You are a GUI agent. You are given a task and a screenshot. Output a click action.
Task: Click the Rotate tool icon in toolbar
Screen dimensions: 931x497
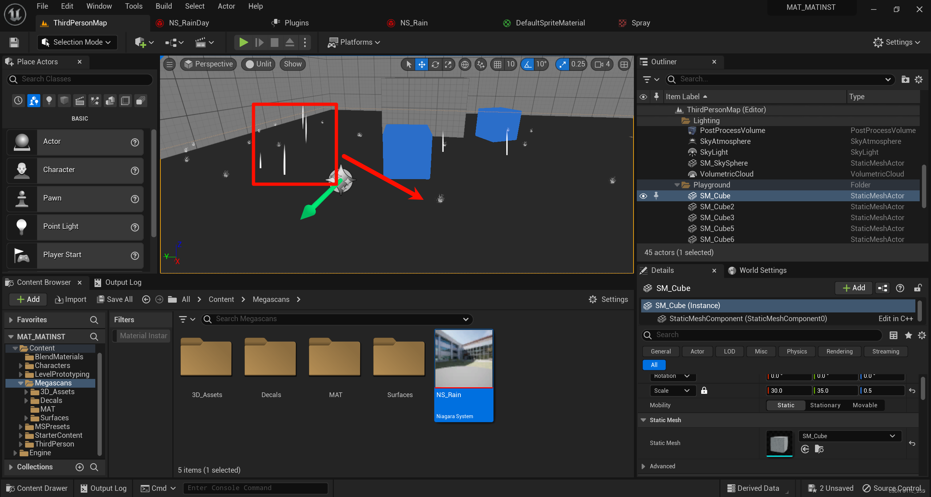click(435, 64)
